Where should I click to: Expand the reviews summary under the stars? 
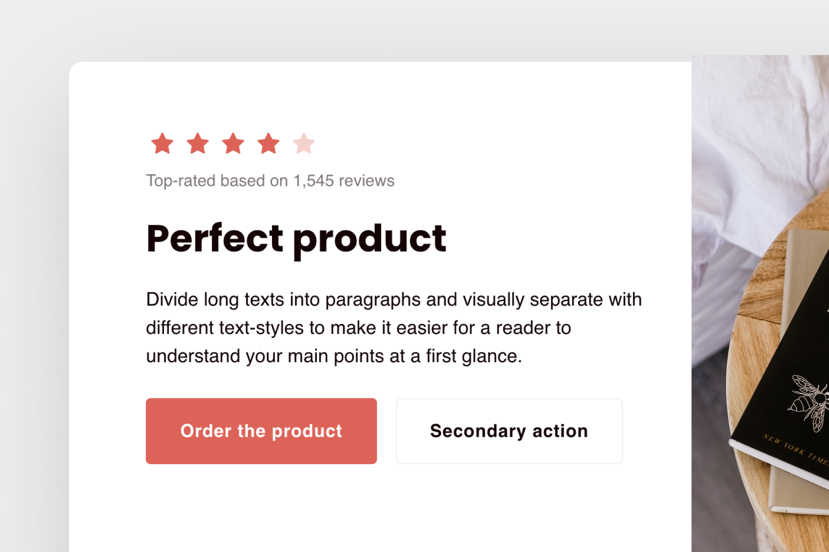click(270, 181)
